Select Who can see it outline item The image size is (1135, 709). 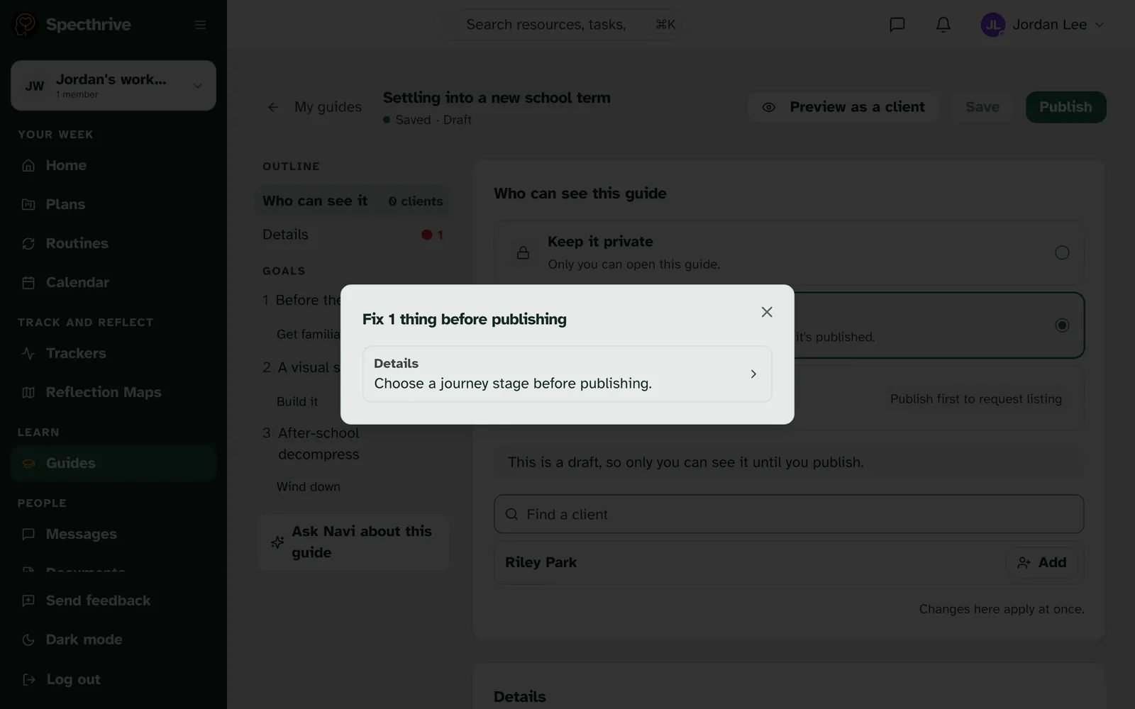(x=353, y=201)
